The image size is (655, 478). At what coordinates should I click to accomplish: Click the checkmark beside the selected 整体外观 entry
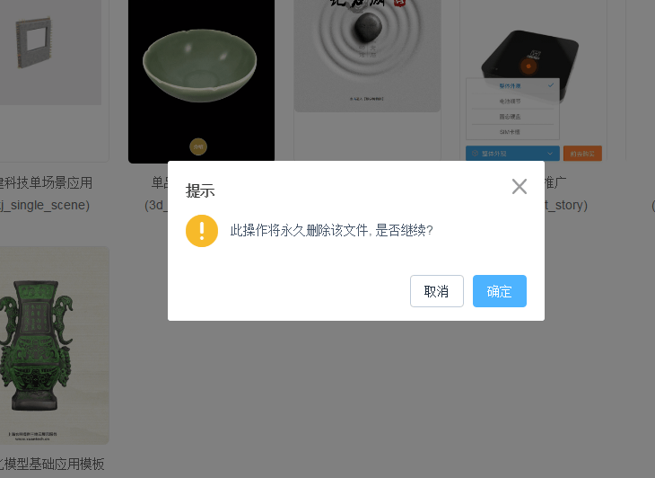(551, 85)
